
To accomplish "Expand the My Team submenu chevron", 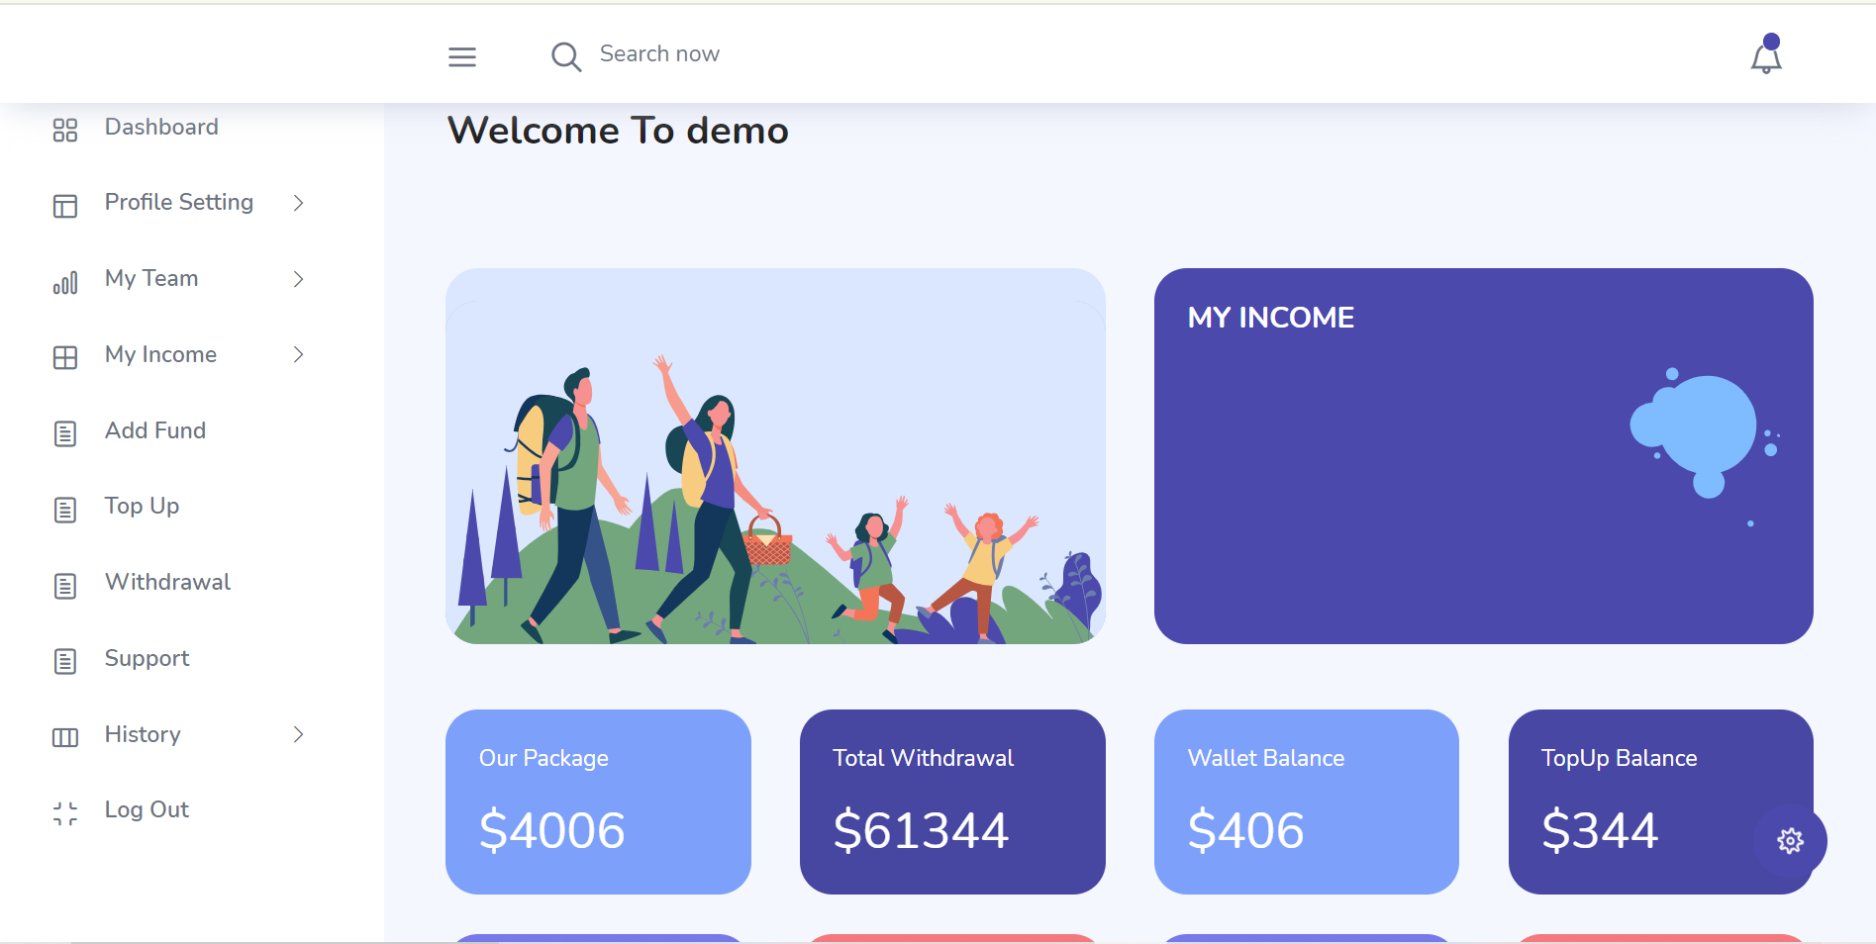I will (298, 279).
